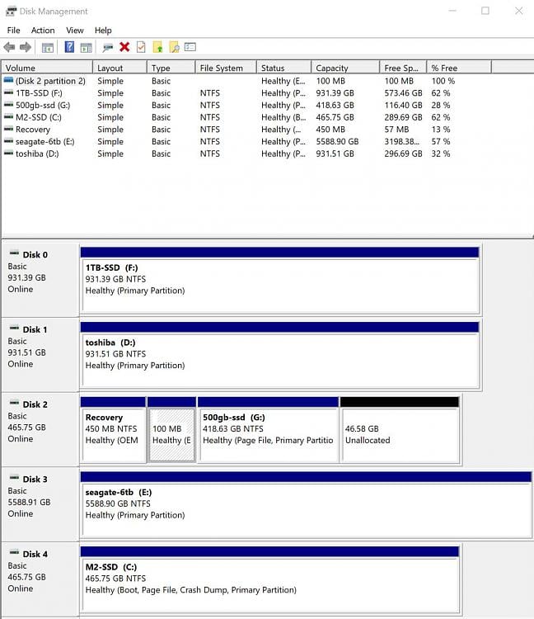
Task: Sort by the Free Space column header
Action: click(x=403, y=68)
